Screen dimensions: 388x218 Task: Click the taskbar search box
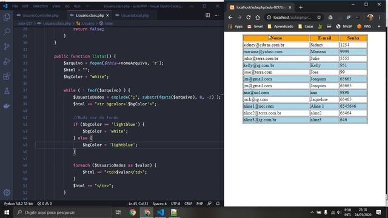point(62,213)
